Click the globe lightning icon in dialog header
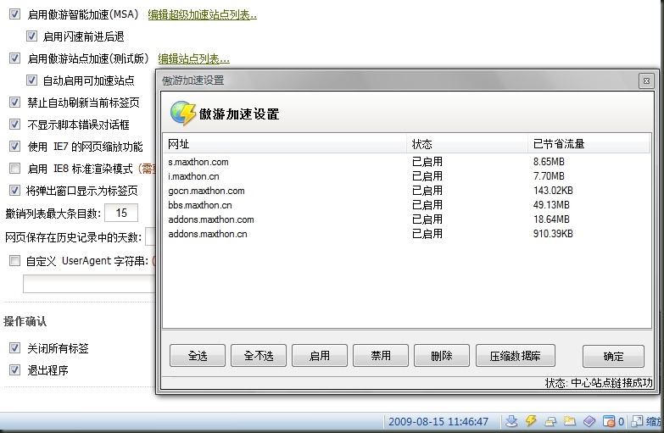The image size is (664, 433). (183, 113)
